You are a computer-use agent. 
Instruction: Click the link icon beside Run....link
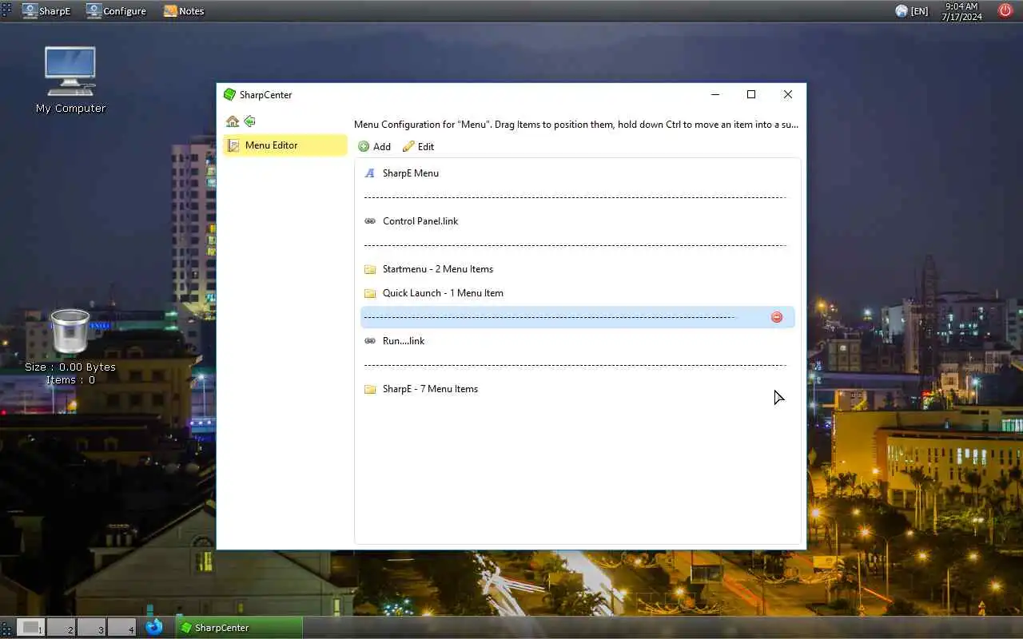pyautogui.click(x=370, y=341)
